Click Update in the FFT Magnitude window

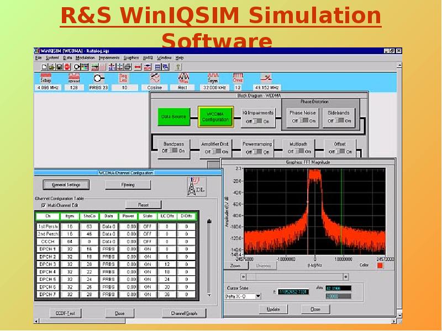click(273, 309)
